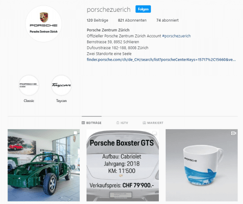Open the Porsche Zentrum Zürich profile picture
Viewport: 243px width, 204px height.
(x=43, y=24)
